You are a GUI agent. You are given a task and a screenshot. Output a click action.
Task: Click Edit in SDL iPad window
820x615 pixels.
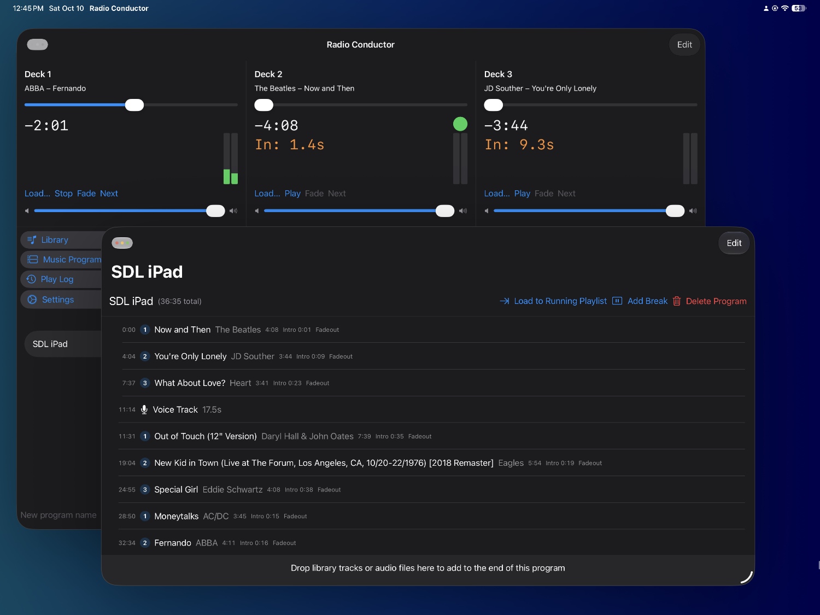pyautogui.click(x=734, y=243)
